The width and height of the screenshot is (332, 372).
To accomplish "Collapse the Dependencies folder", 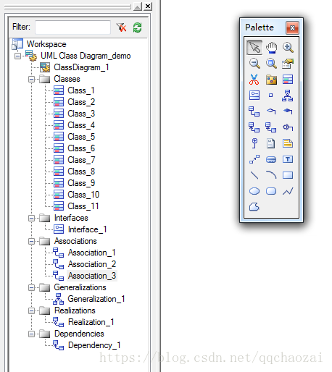I will tap(31, 334).
